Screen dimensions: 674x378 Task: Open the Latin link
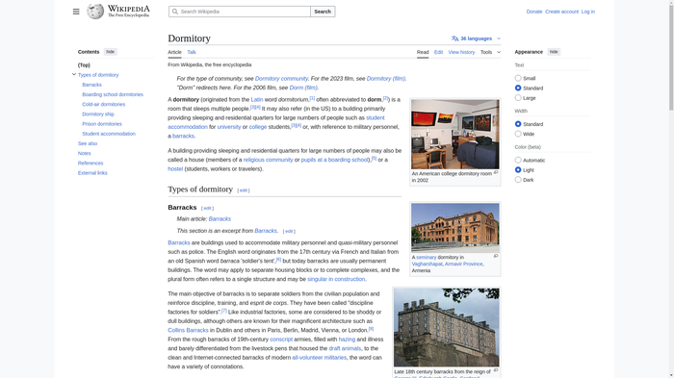pos(257,100)
